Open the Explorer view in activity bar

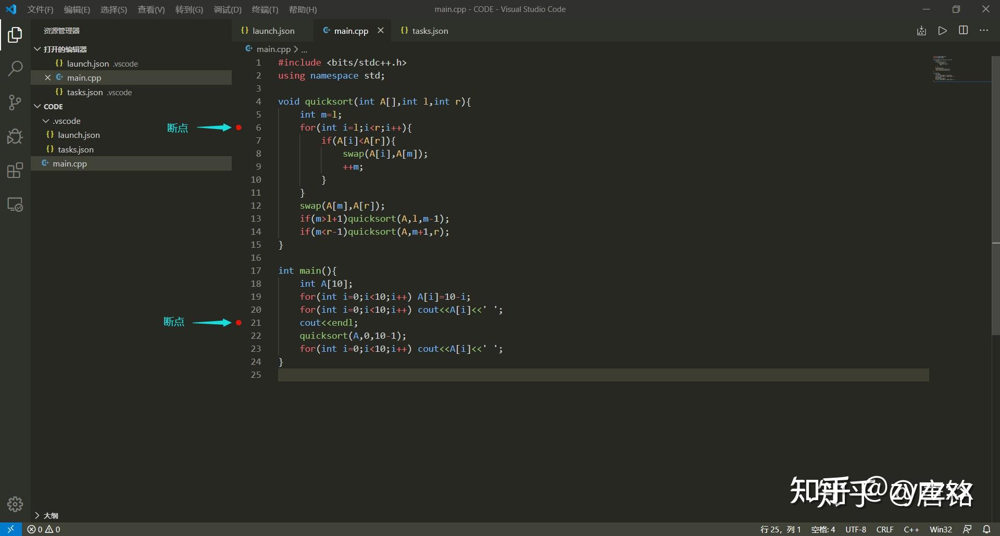pyautogui.click(x=15, y=35)
